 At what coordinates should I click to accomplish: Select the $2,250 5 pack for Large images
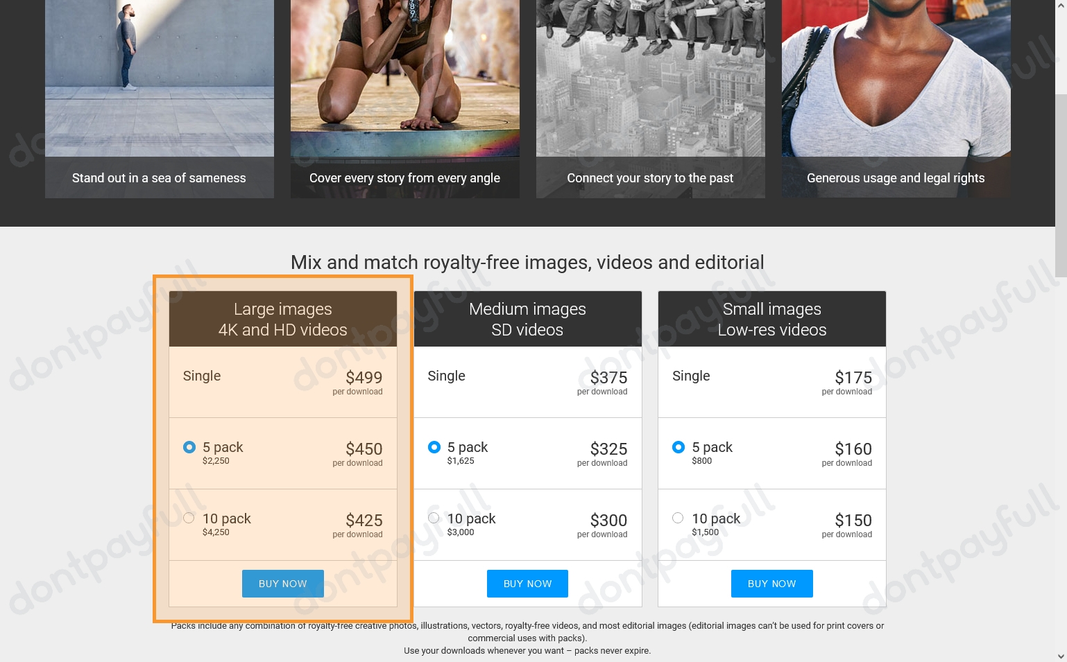click(189, 448)
